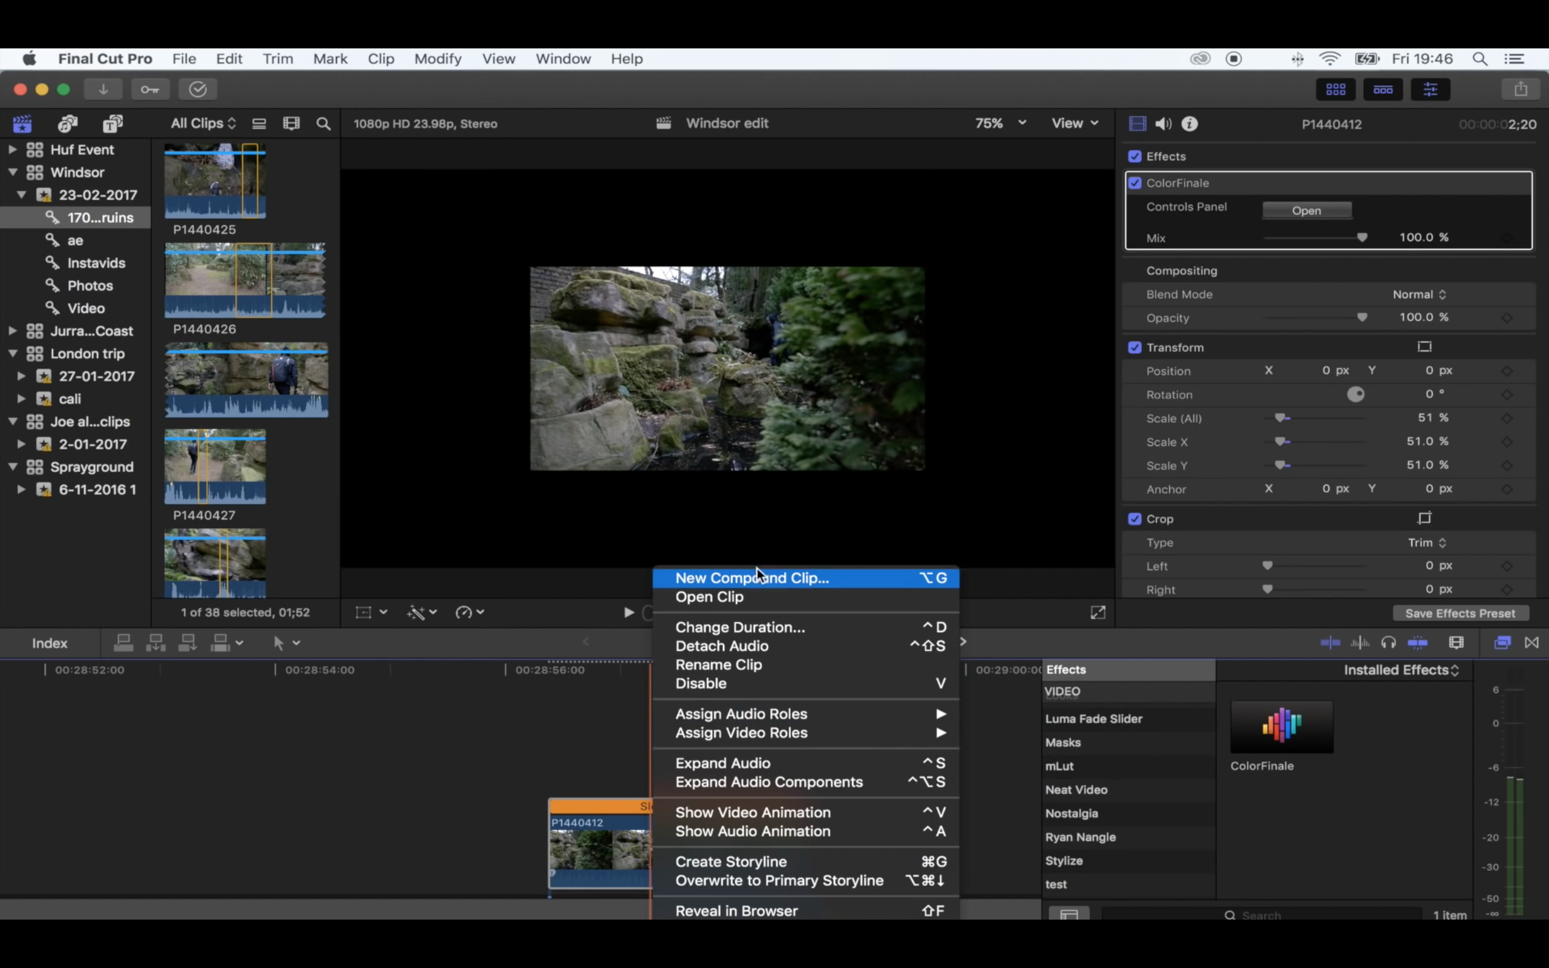Expand the Huf Event library
This screenshot has height=968, width=1549.
[12, 150]
